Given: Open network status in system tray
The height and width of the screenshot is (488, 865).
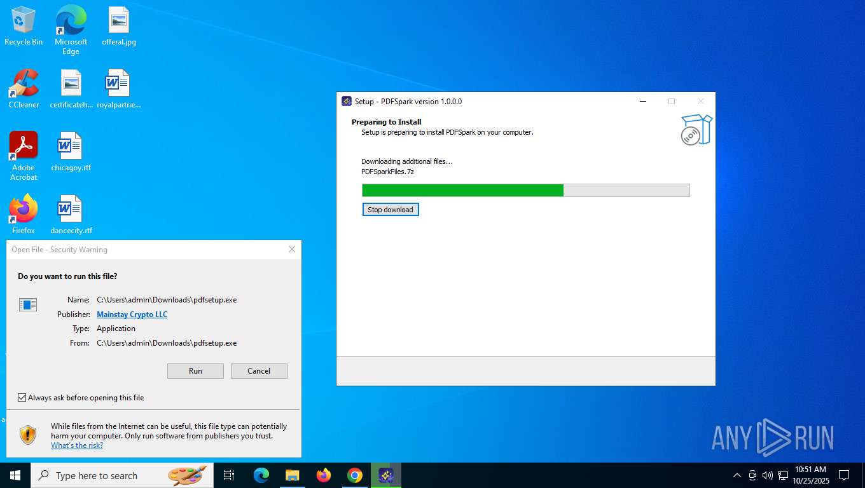Looking at the screenshot, I should point(783,475).
